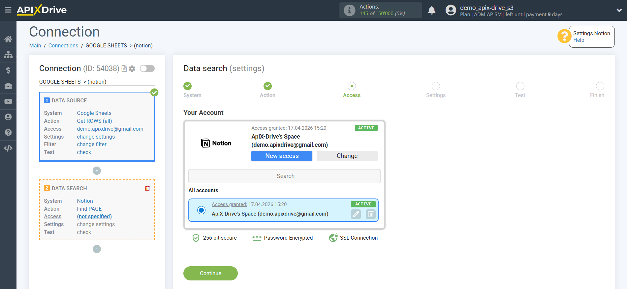Open the hamburger menu in top bar
The image size is (627, 289).
pos(8,10)
